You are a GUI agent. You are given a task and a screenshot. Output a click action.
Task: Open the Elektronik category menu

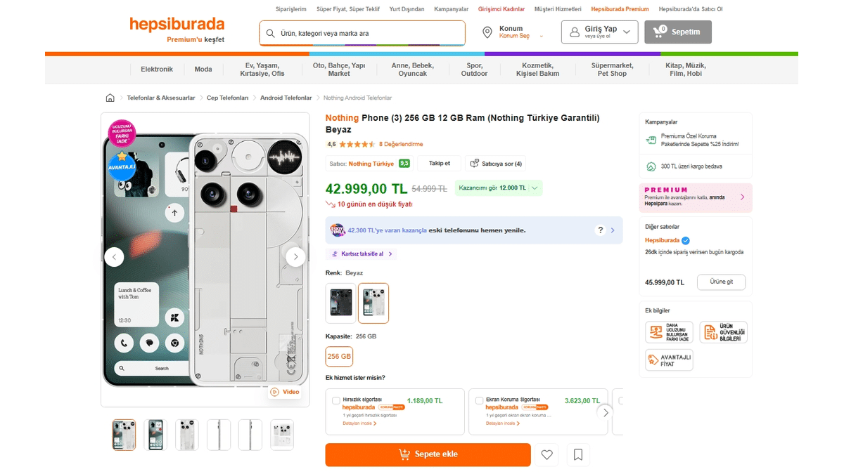156,69
